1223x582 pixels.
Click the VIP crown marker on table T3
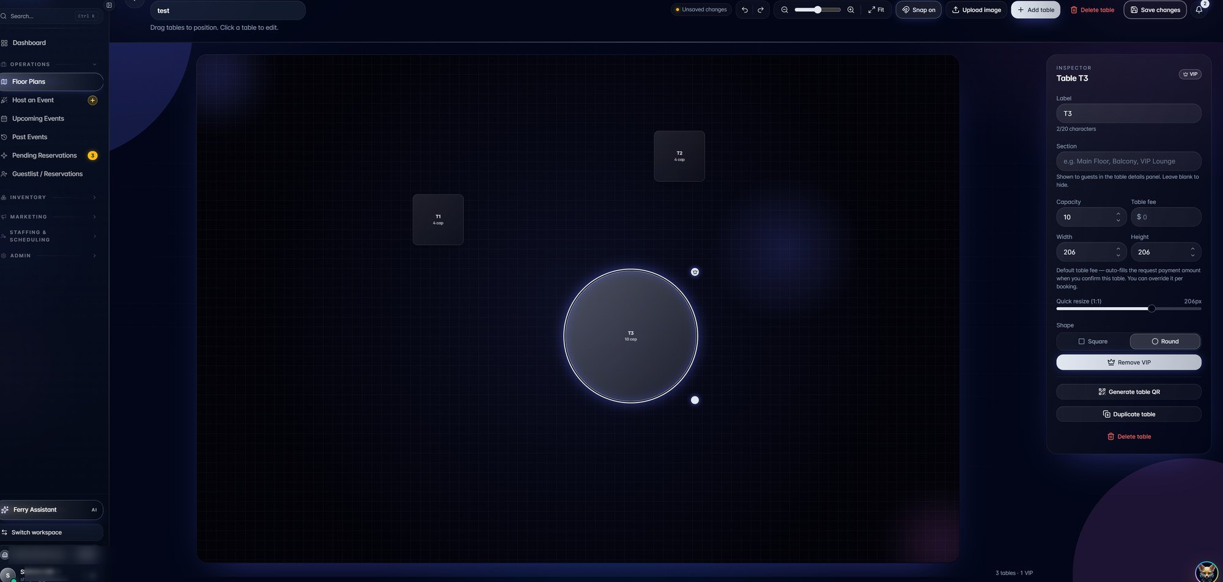[x=695, y=272]
